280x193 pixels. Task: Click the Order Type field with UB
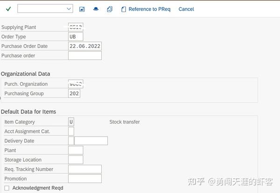(x=76, y=36)
